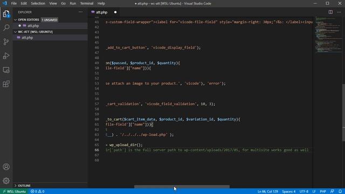Click the PHP file icon on tab
Screen dimensions: 345x194
93,12
